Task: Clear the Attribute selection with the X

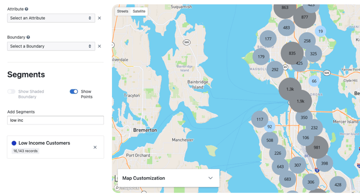Action: [99, 18]
